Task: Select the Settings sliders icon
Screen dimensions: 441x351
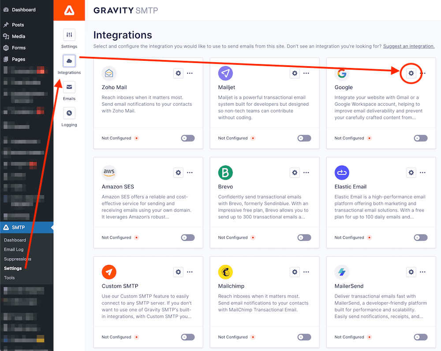Action: point(69,35)
